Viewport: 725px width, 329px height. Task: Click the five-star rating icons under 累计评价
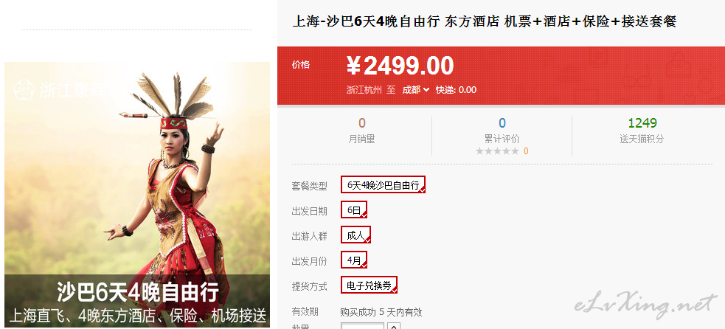point(497,151)
